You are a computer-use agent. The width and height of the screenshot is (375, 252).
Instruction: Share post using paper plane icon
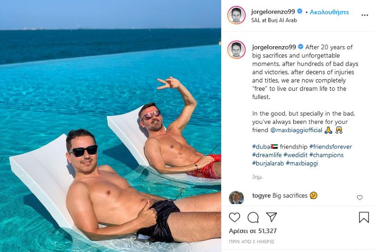tap(271, 217)
